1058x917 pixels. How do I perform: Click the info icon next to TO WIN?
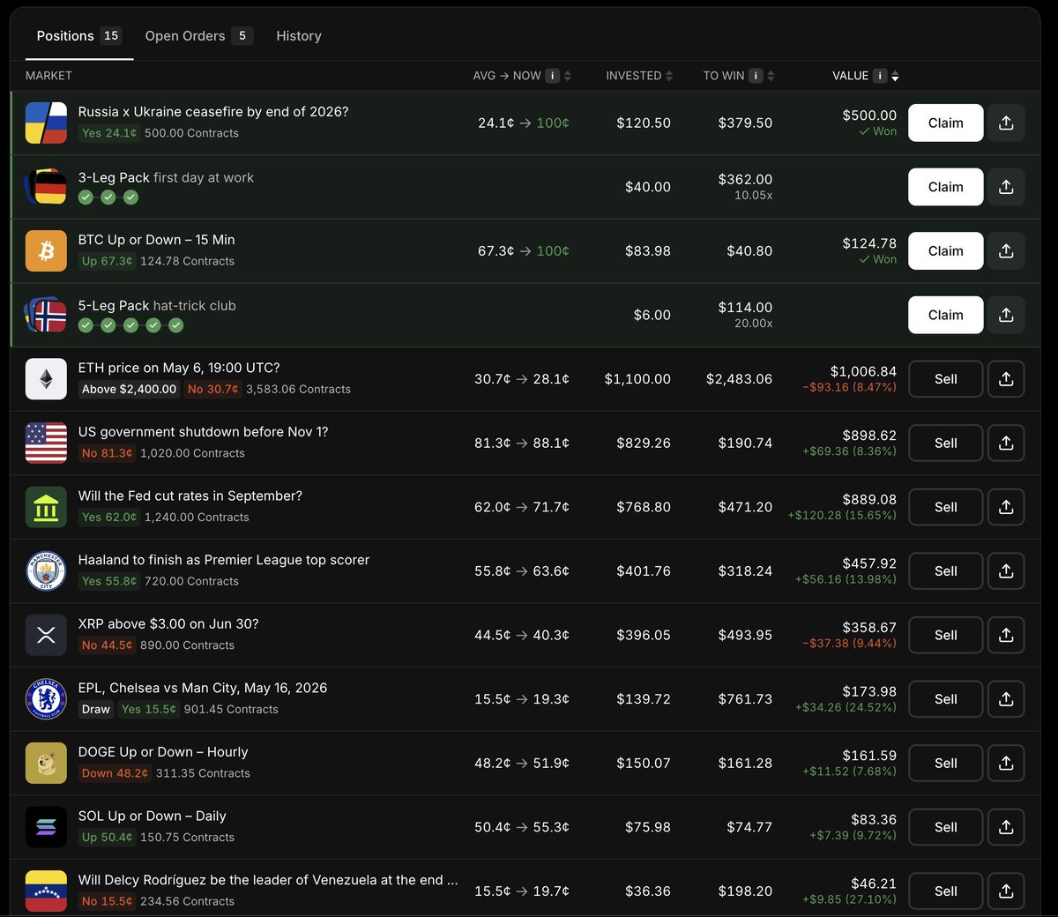coord(756,76)
